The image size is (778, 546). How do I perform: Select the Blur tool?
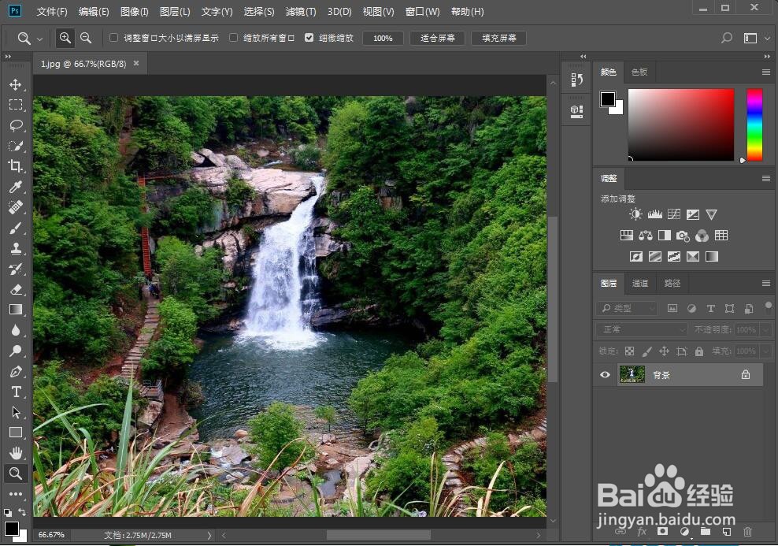(16, 330)
